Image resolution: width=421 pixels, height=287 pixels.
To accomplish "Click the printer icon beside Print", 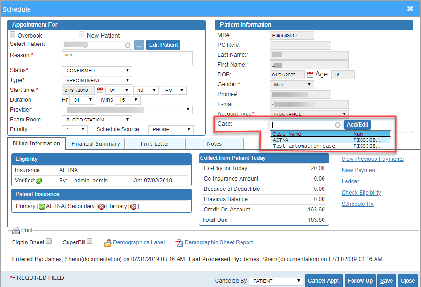I will 16,230.
